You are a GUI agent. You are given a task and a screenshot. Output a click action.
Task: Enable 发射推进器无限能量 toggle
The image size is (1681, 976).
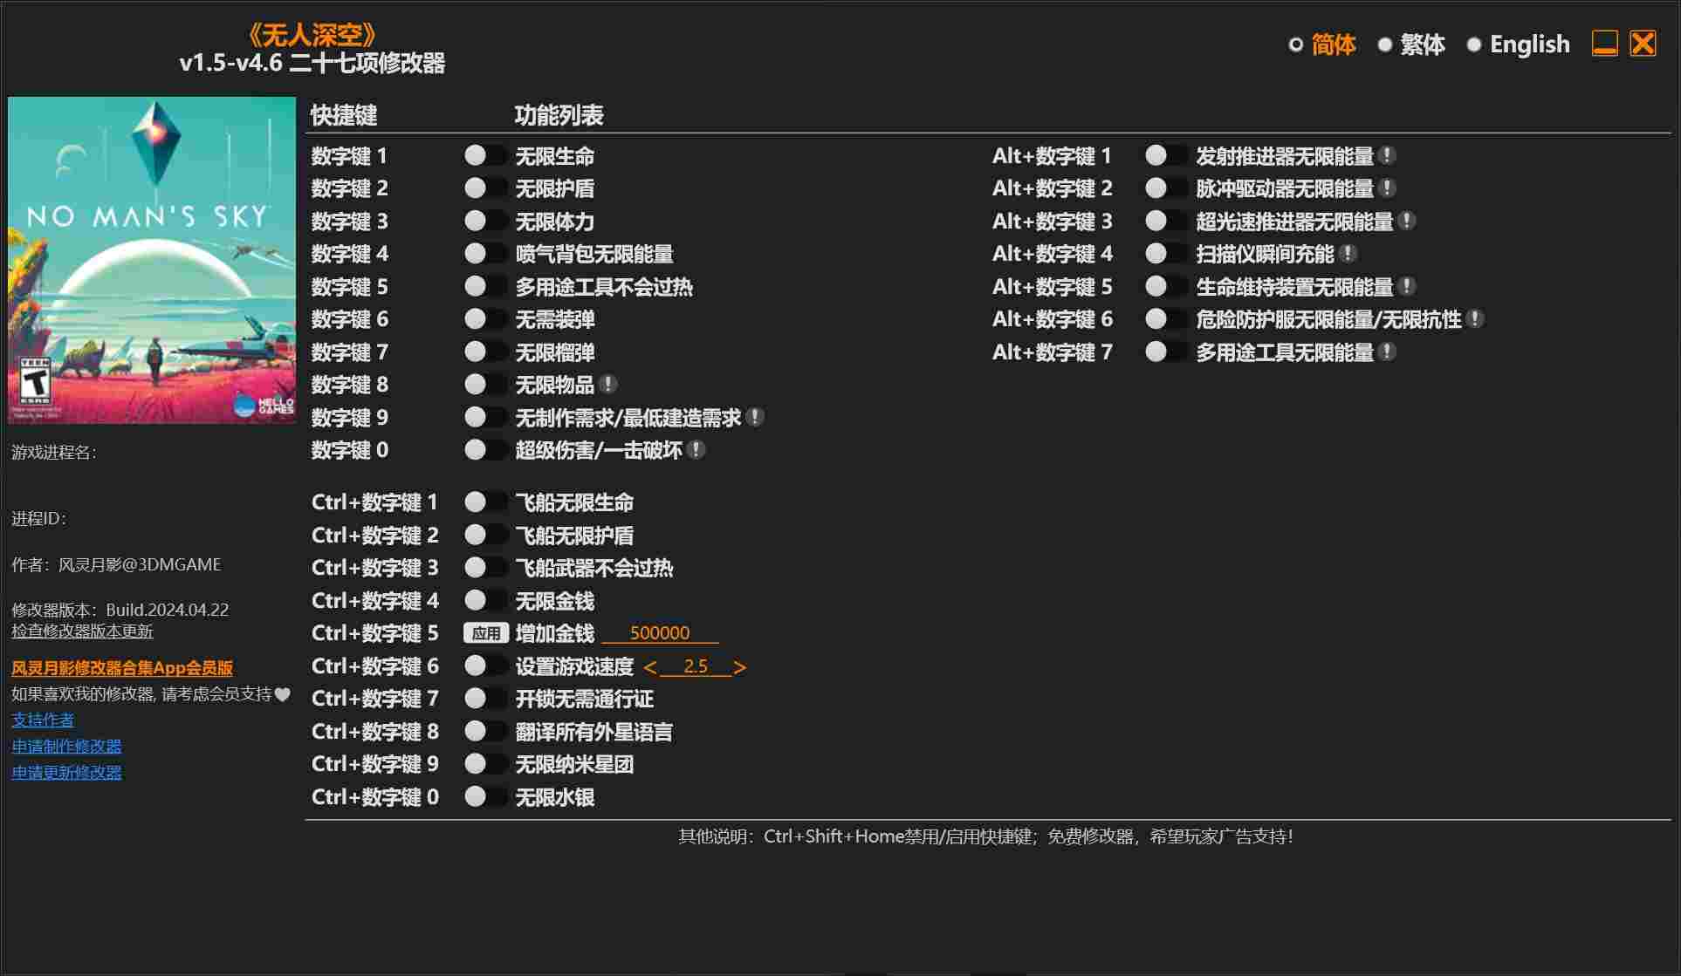(x=1166, y=156)
